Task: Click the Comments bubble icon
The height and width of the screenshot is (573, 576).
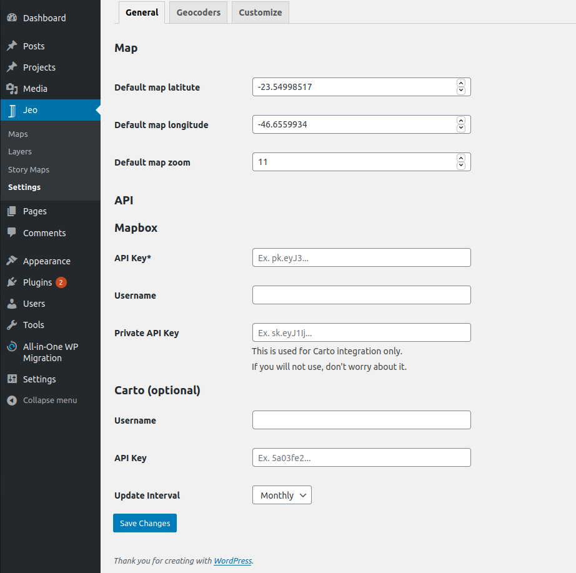Action: [x=12, y=232]
